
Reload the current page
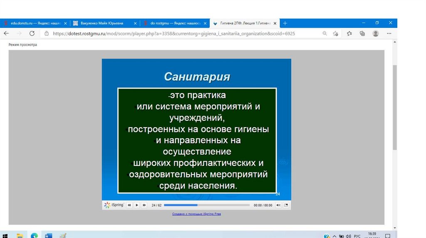coord(32,34)
